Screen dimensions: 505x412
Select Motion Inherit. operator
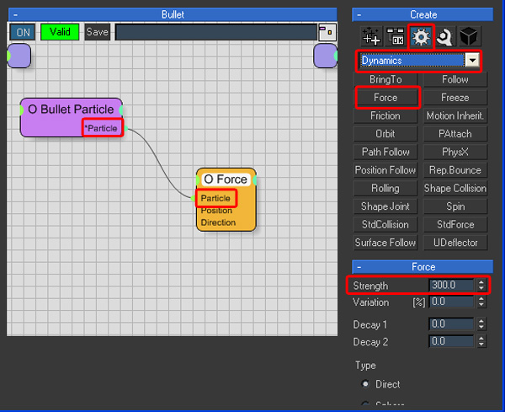pyautogui.click(x=455, y=115)
